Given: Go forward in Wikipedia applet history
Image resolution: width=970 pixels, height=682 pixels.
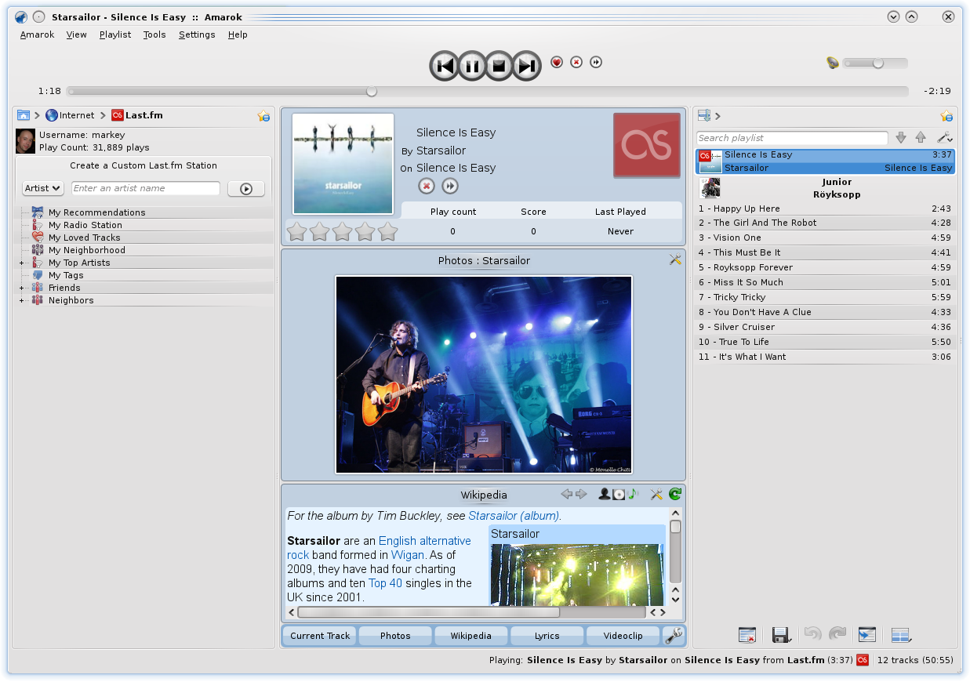Looking at the screenshot, I should [581, 494].
